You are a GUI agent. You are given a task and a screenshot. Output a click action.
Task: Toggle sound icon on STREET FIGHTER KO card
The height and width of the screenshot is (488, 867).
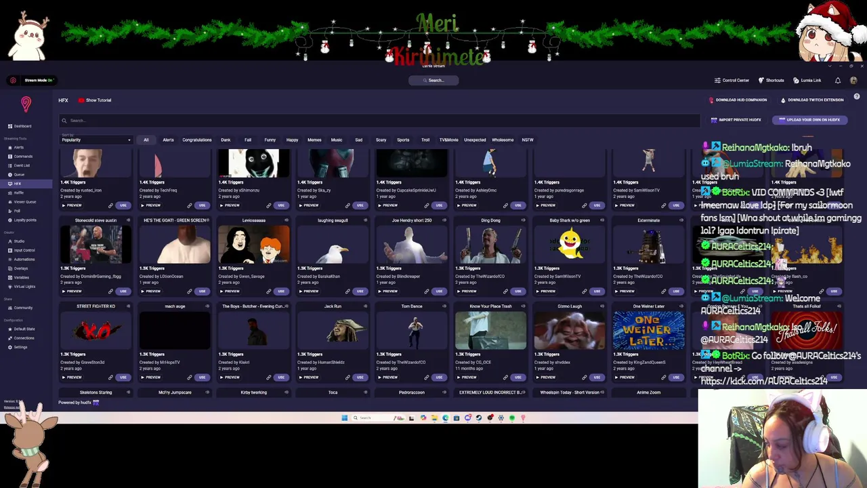coord(129,306)
